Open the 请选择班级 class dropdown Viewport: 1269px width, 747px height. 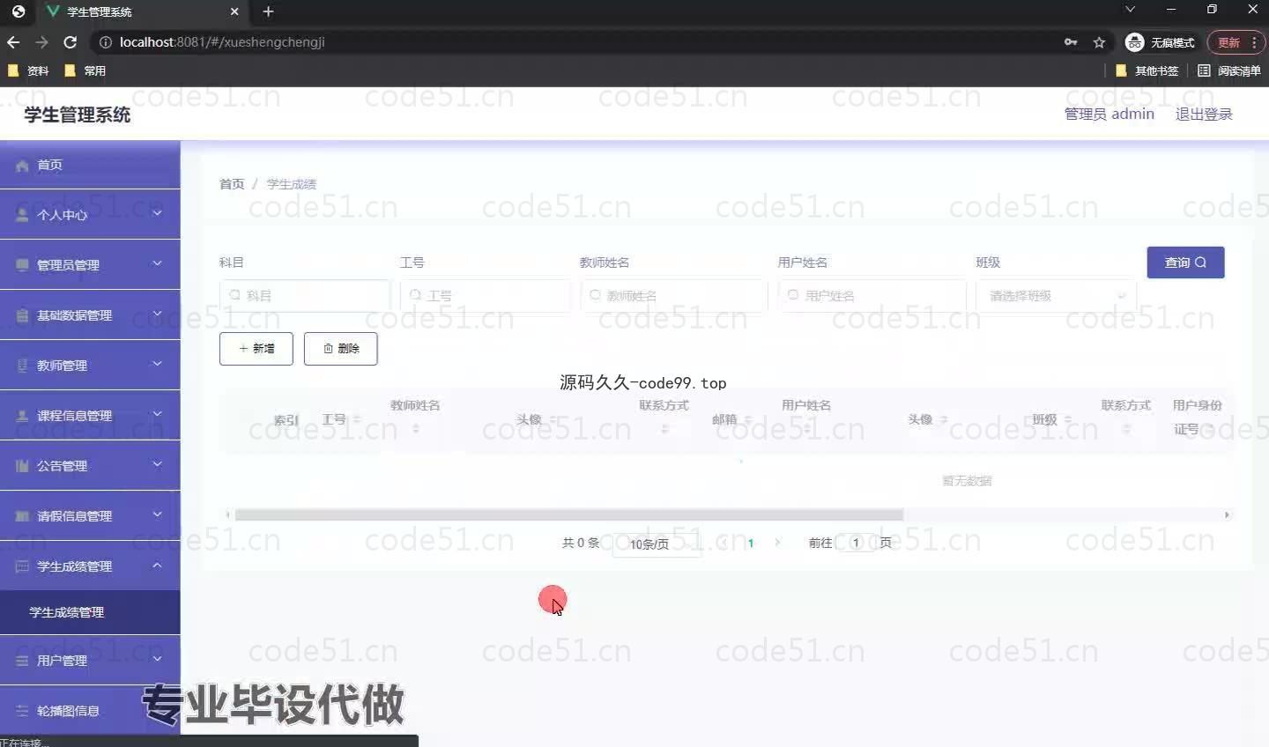[x=1056, y=296]
